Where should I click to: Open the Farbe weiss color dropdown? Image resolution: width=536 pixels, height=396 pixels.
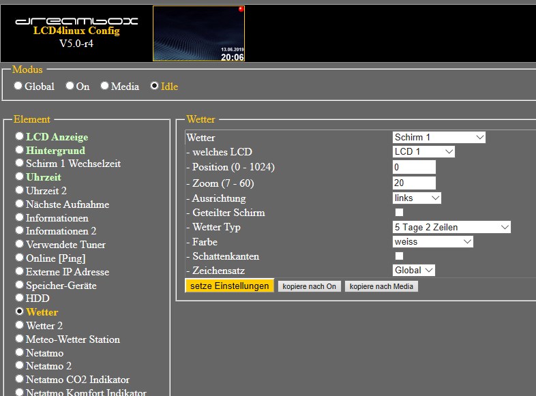click(432, 241)
